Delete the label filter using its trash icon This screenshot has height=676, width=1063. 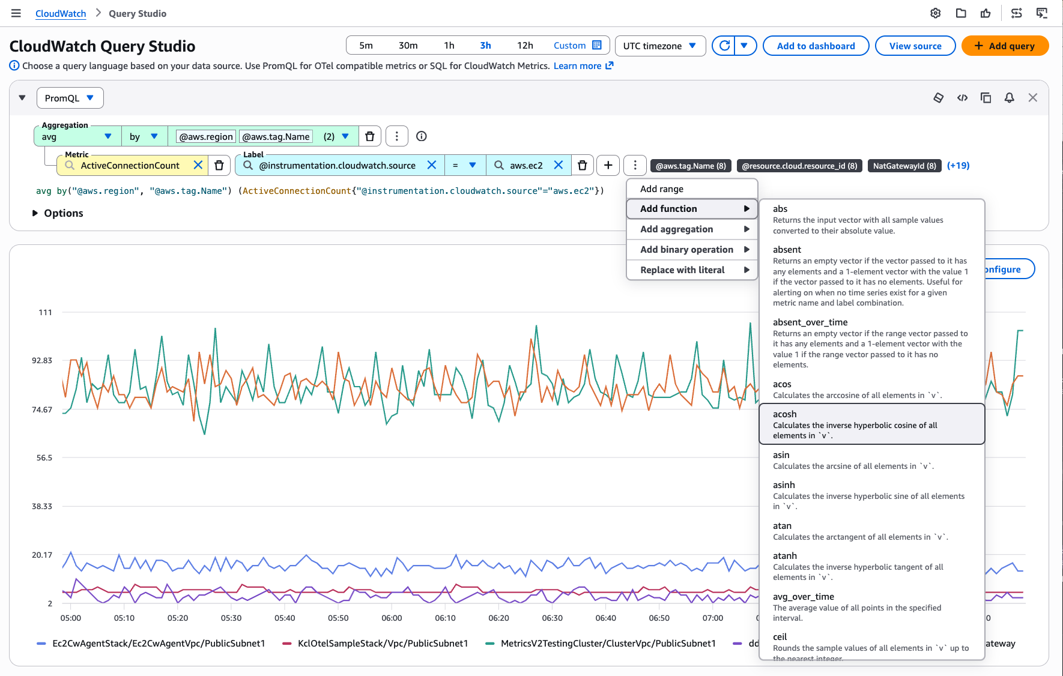[582, 165]
